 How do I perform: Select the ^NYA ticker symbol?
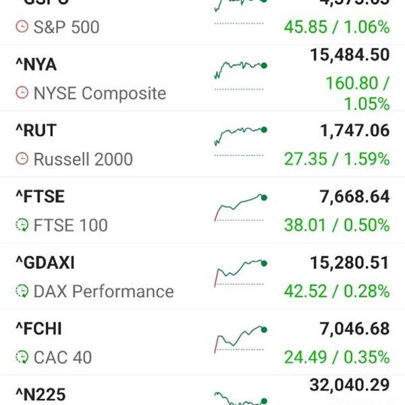point(36,64)
